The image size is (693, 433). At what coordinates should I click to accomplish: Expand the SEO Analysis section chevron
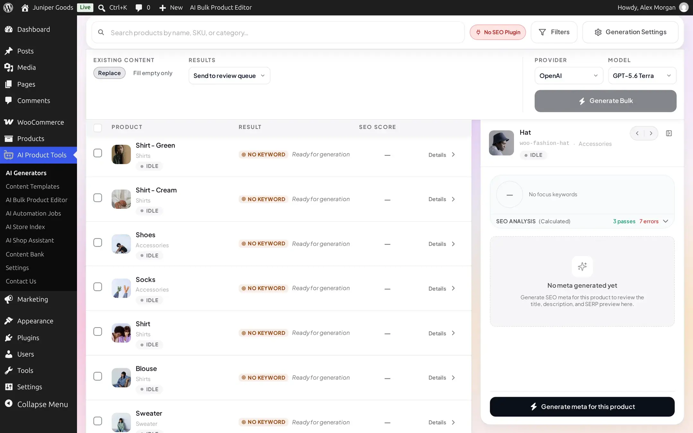pyautogui.click(x=666, y=221)
